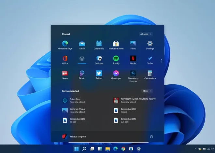
Task: Click the Edge icon on the taskbar
Action: [x=115, y=149]
